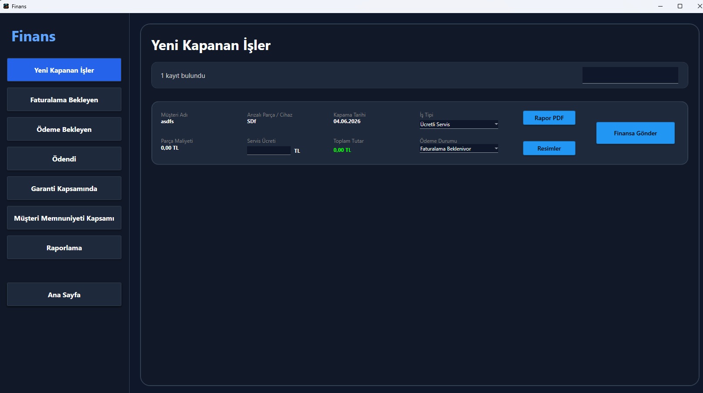Click the Finans sidebar title
This screenshot has width=703, height=393.
coord(33,36)
